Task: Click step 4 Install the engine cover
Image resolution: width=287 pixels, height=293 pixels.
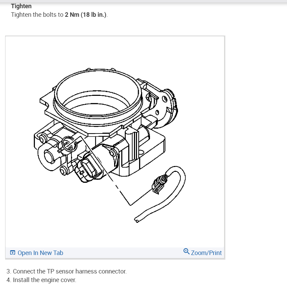Action: click(41, 280)
